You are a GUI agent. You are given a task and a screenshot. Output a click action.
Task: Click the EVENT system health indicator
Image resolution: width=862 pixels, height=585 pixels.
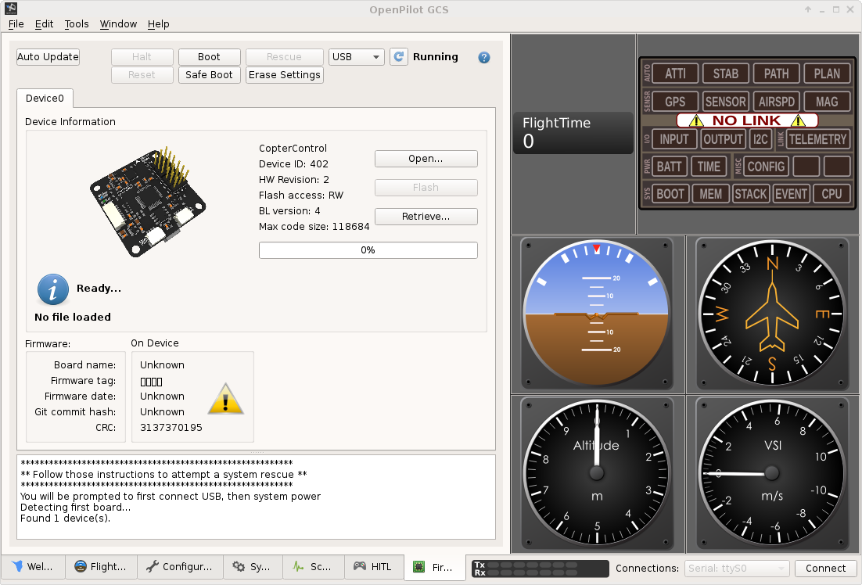coord(791,194)
